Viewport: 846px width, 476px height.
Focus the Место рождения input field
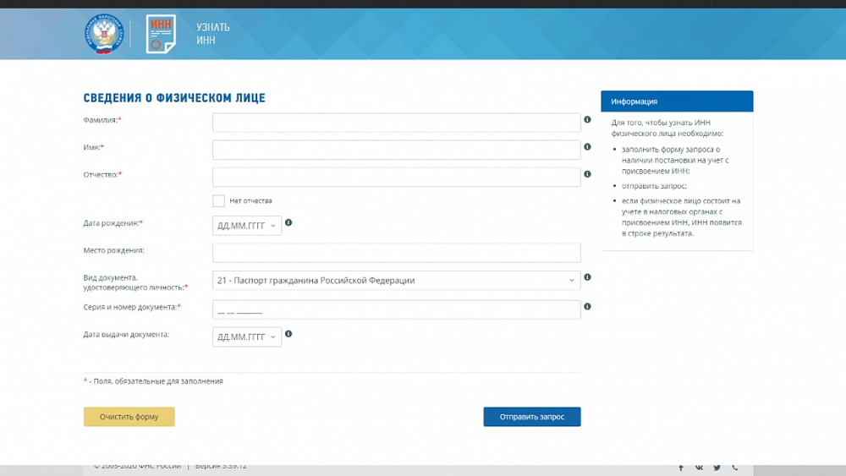pos(396,253)
